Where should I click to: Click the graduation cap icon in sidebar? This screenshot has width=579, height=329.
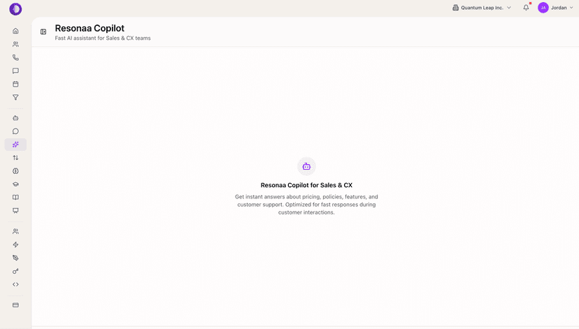tap(15, 184)
